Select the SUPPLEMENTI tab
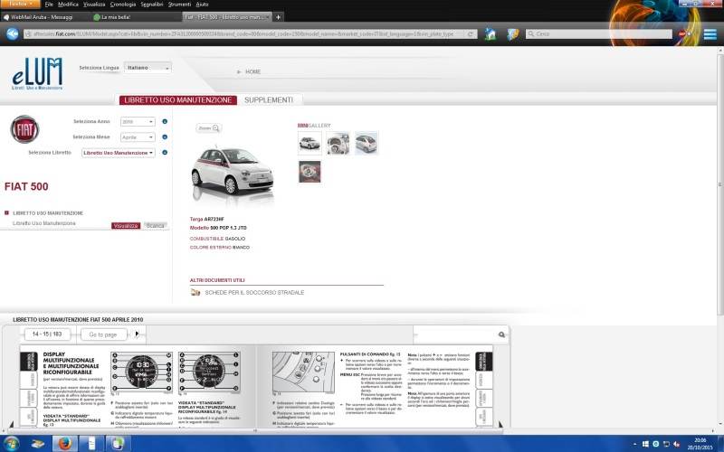724x452 pixels. 269,100
